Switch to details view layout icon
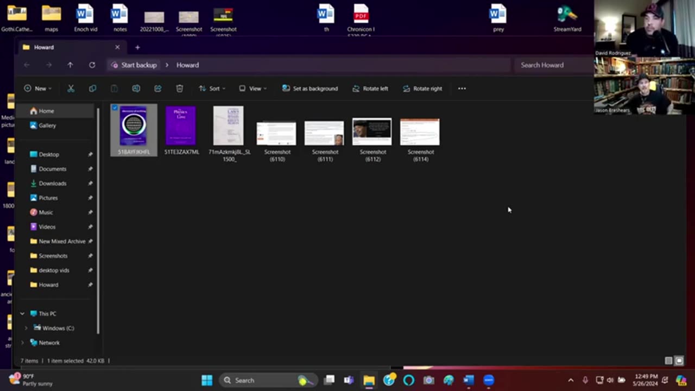 coord(669,361)
